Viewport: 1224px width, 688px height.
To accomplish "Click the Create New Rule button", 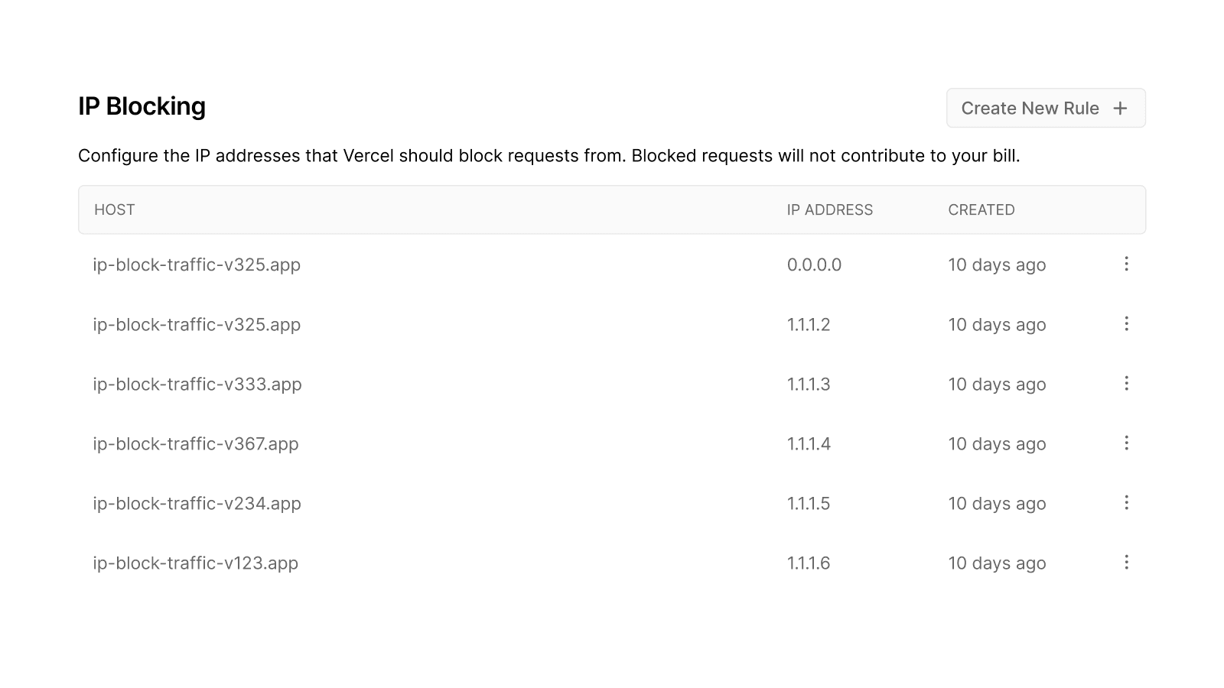I will point(1045,108).
